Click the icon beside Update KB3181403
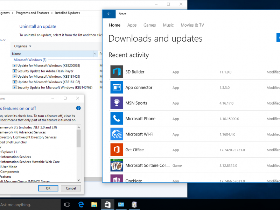280x210 pixels. [x=15, y=76]
